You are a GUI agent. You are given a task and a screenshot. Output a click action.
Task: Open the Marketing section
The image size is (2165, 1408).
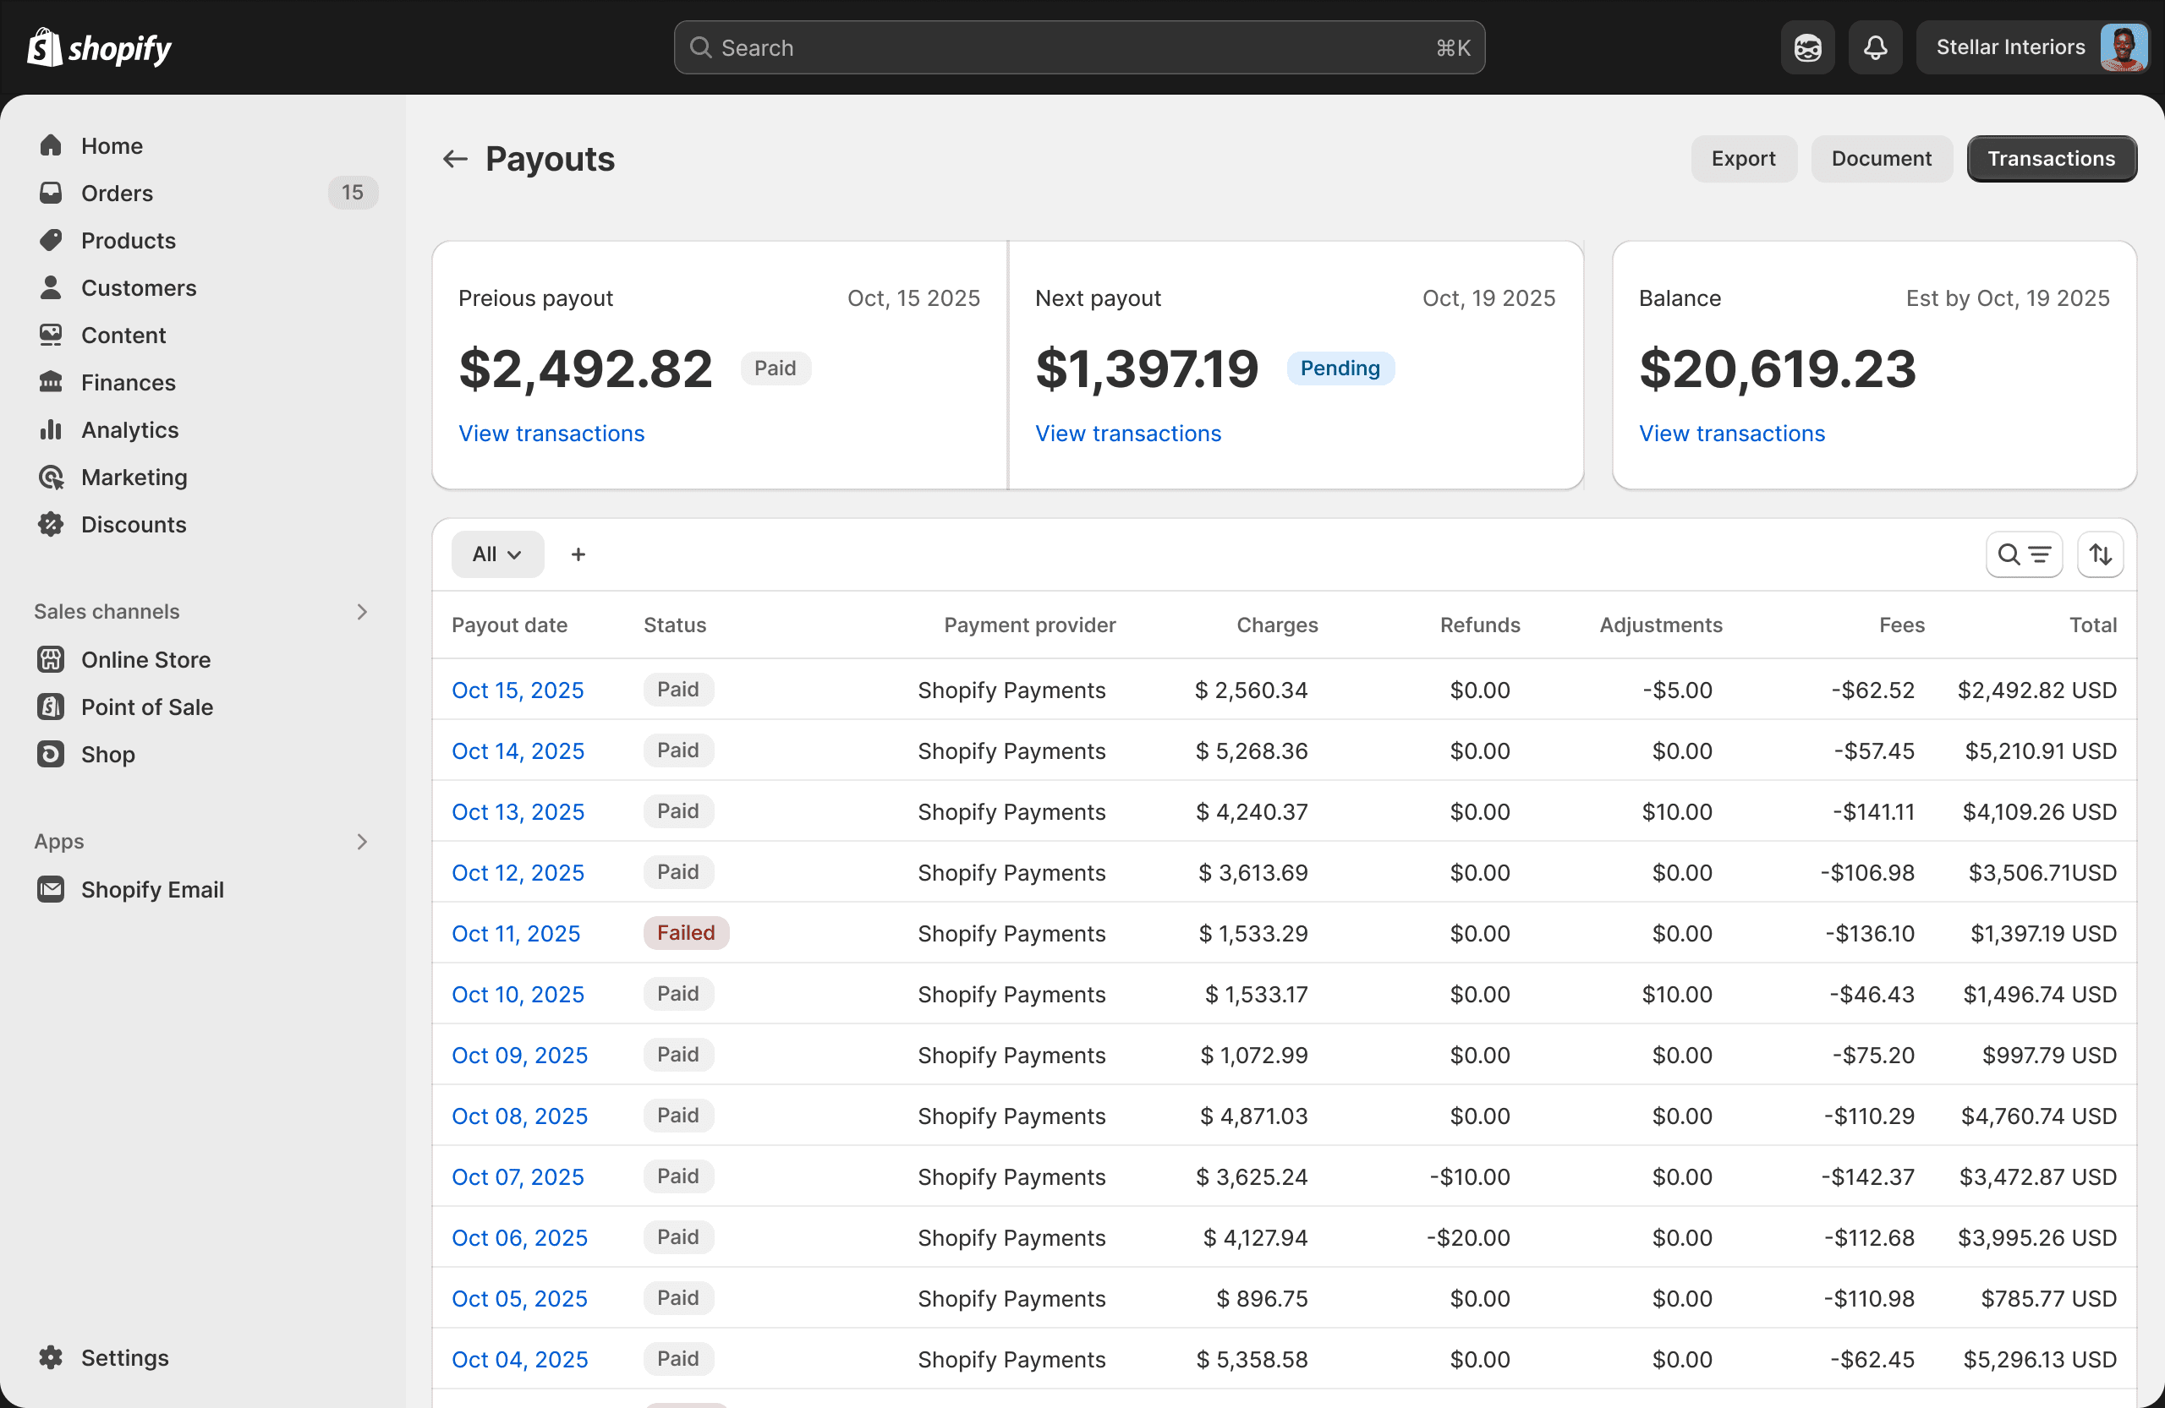click(134, 477)
